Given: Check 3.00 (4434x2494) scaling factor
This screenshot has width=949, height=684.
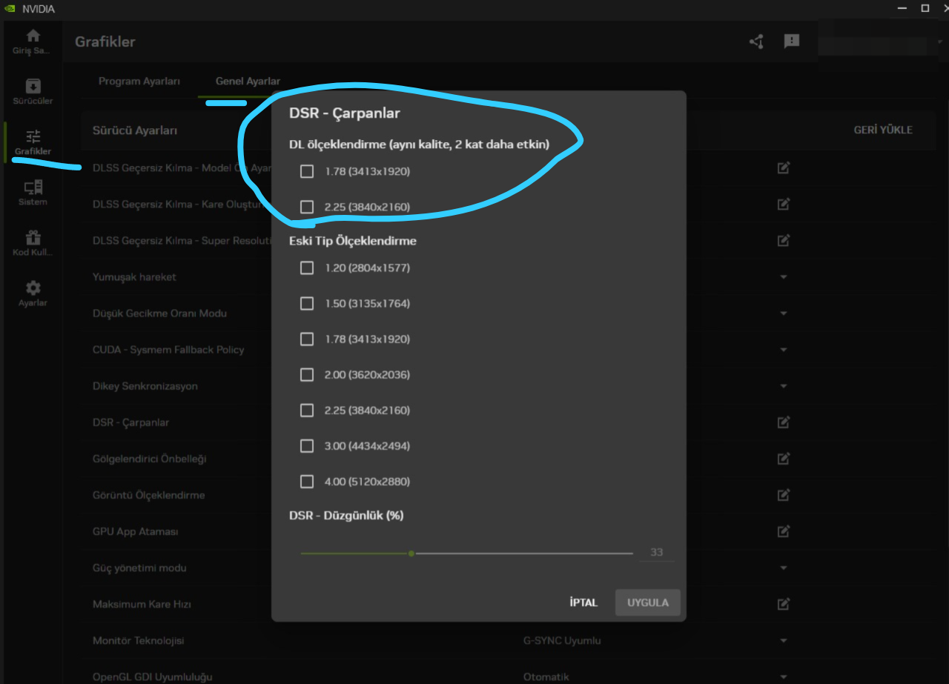Looking at the screenshot, I should click(307, 445).
